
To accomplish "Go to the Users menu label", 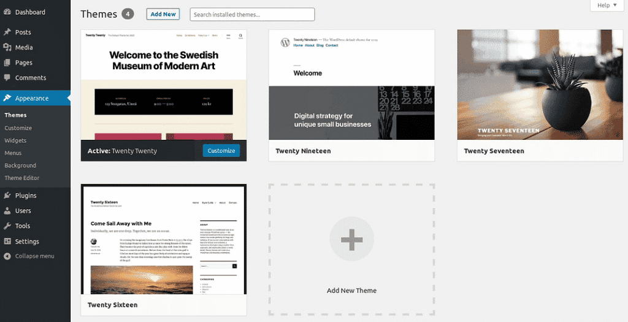I will [23, 210].
